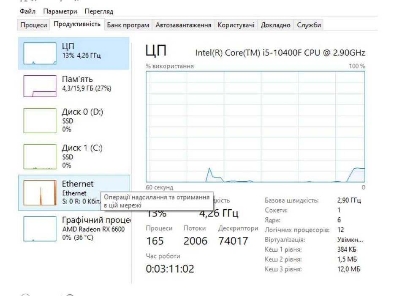Click the Потоки count value 2006
Viewport: 394px width, 296px height.
coord(195,241)
